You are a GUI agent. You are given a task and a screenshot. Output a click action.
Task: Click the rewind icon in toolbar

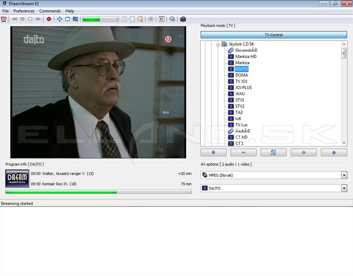(x=14, y=19)
